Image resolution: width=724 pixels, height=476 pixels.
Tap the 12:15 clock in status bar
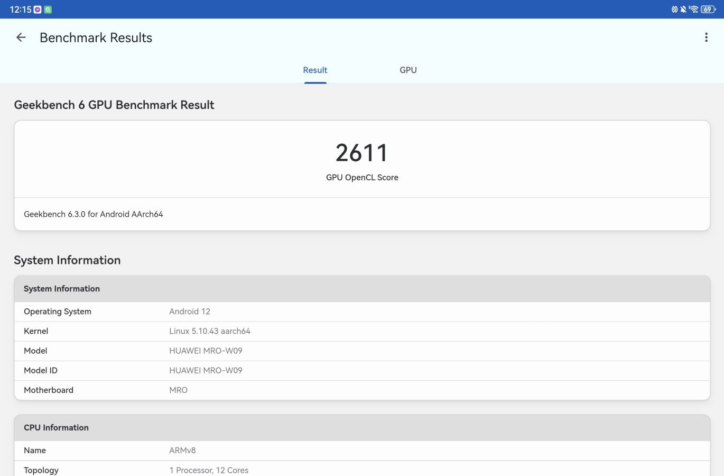tap(21, 10)
